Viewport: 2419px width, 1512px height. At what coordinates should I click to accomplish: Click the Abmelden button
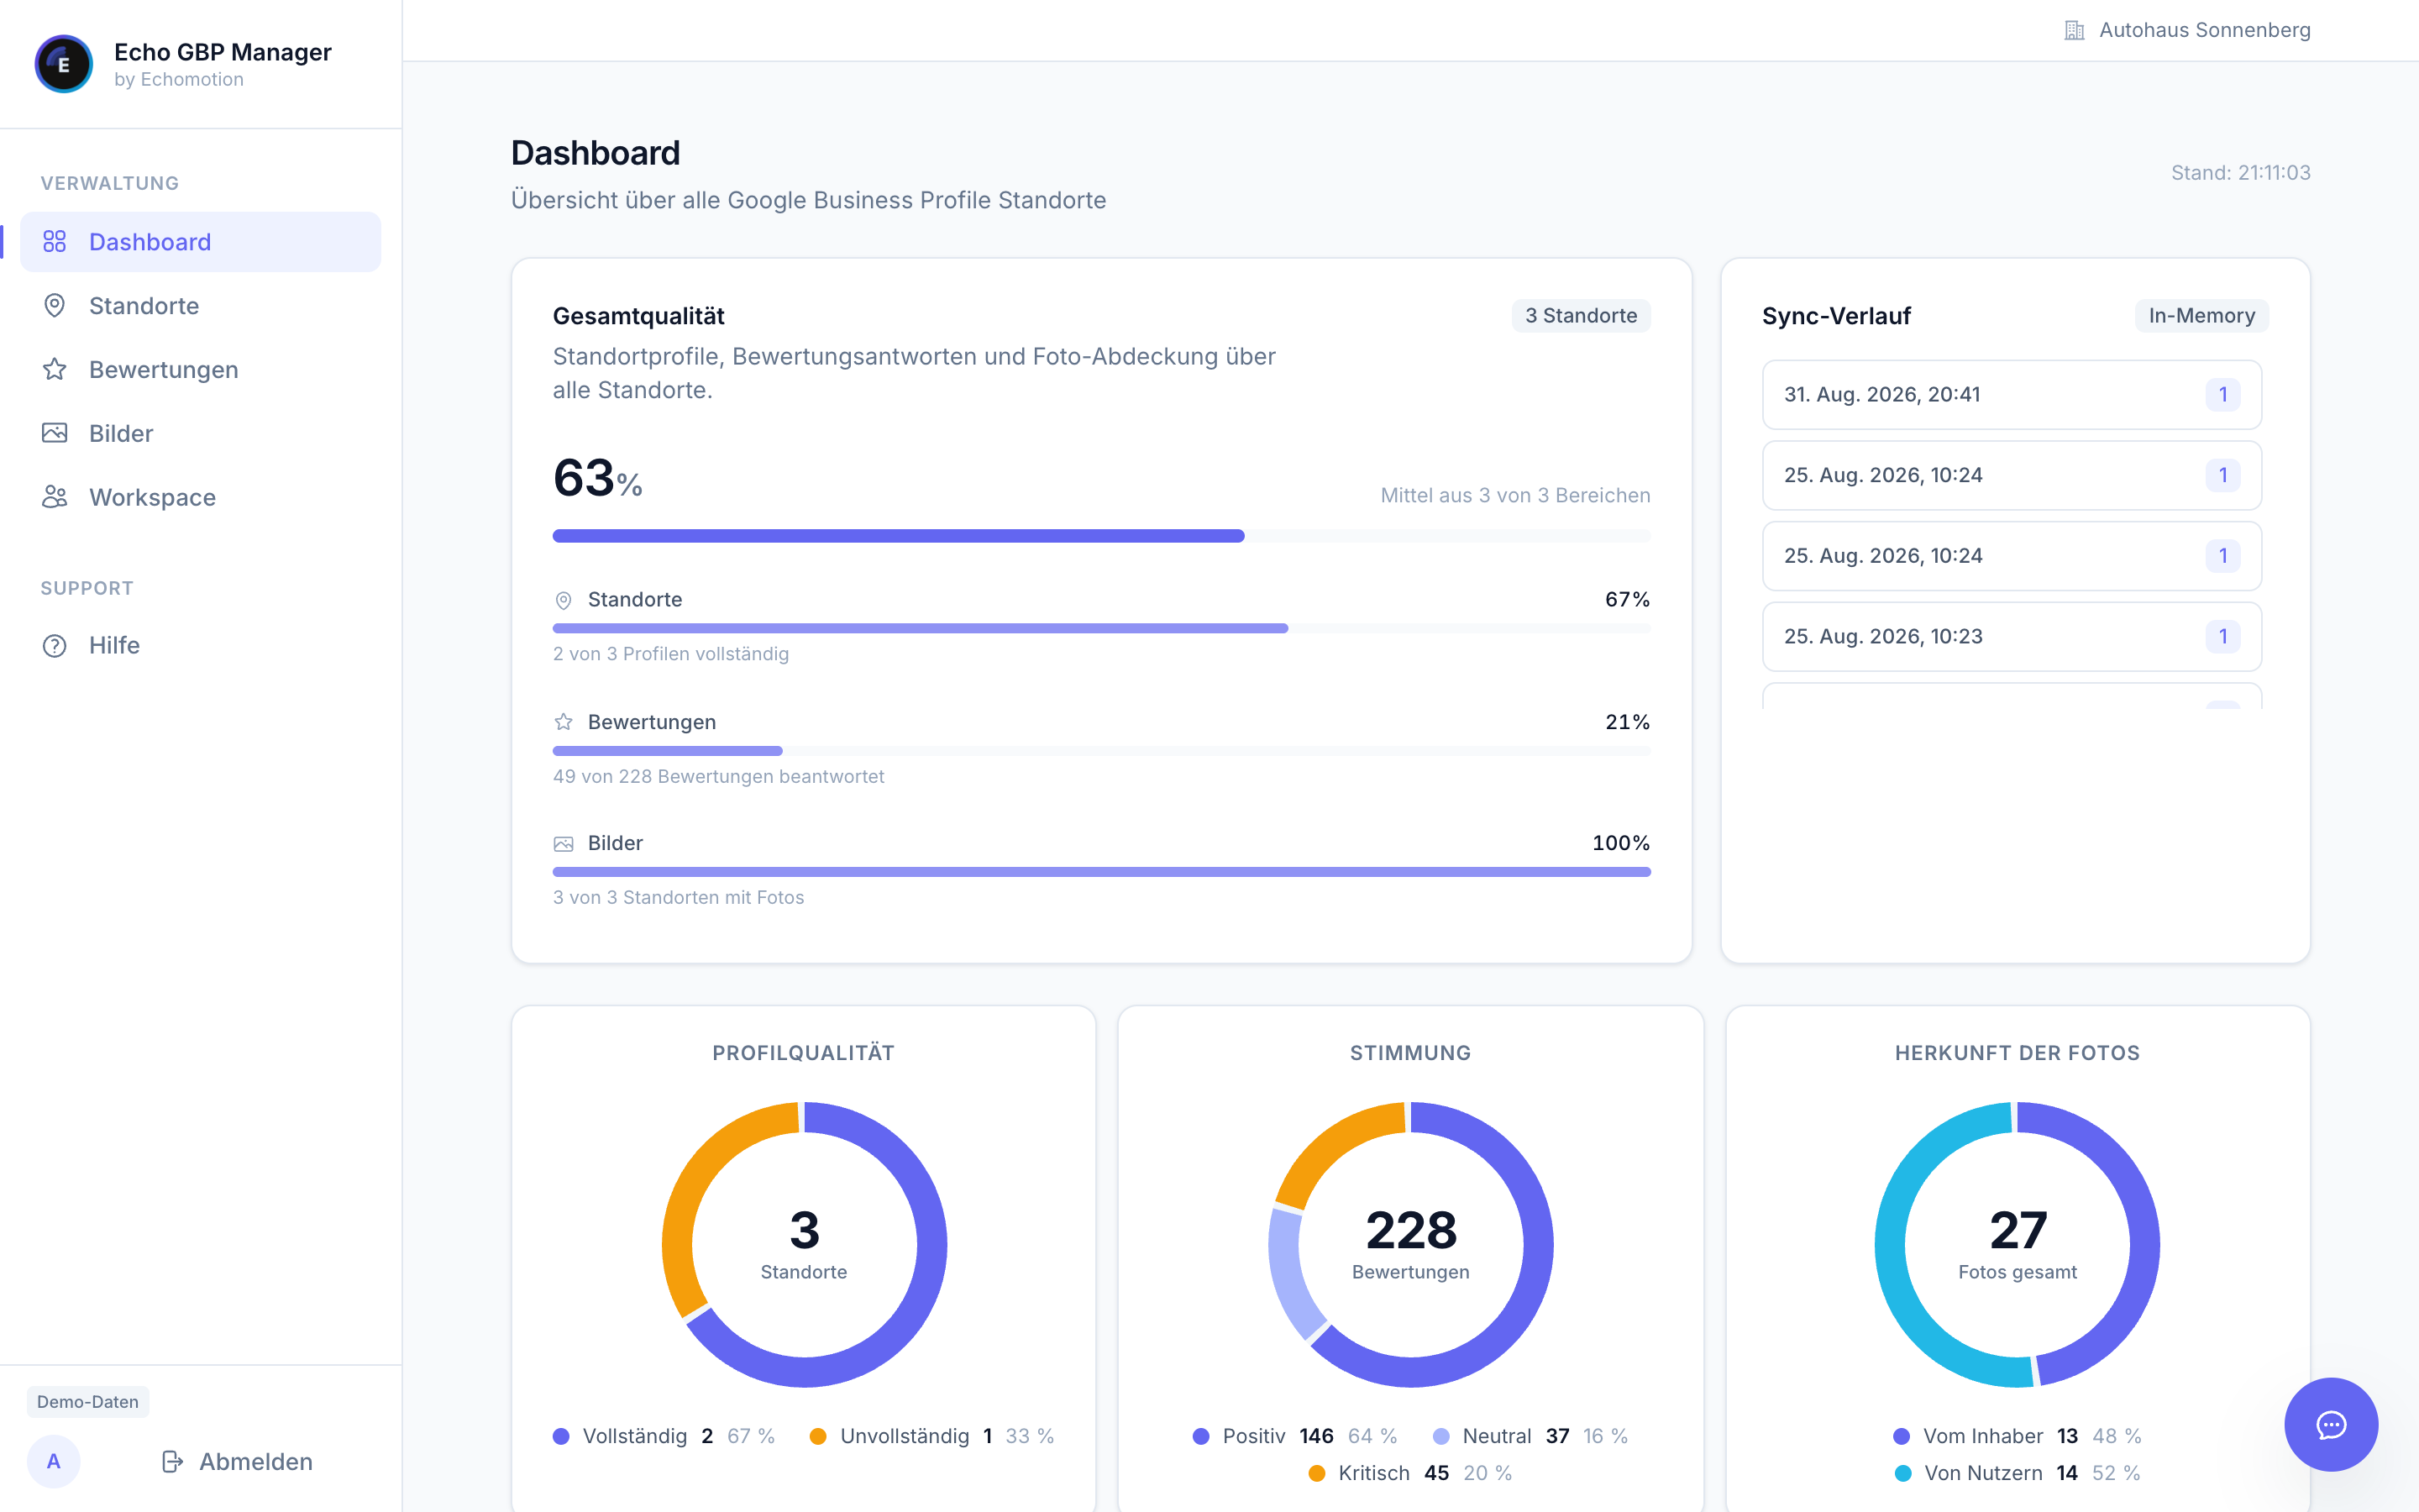237,1462
